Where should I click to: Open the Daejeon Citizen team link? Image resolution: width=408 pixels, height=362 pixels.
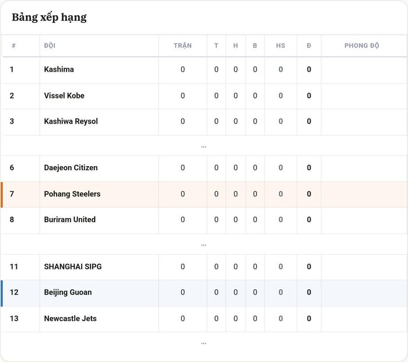[71, 168]
